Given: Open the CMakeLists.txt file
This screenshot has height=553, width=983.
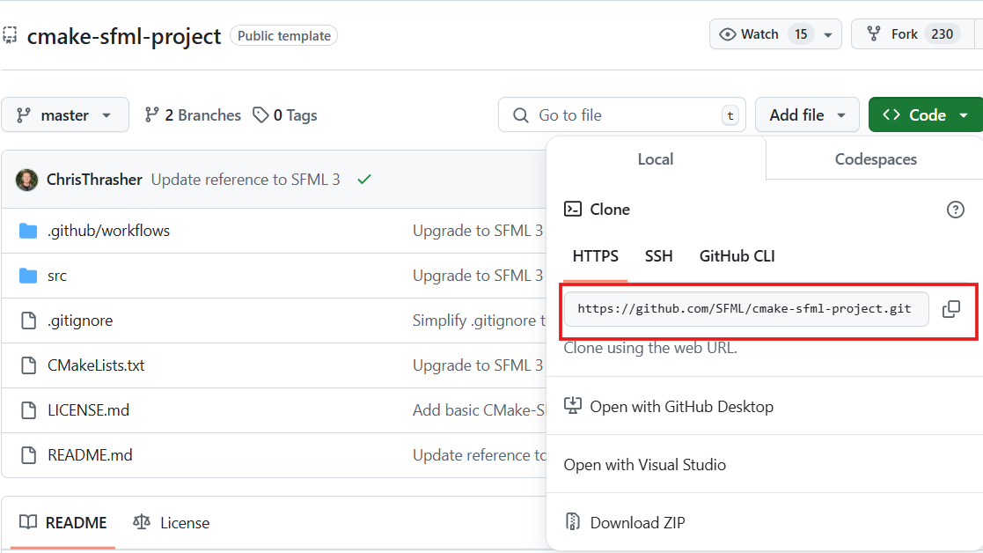Looking at the screenshot, I should coord(96,365).
